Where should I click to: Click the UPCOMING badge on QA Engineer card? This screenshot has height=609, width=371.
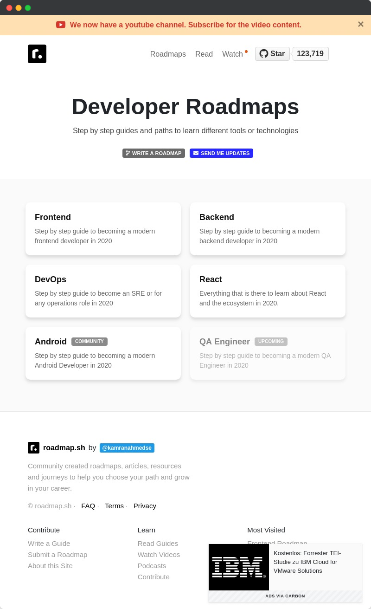271,341
